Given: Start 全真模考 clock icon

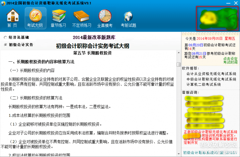Looking at the screenshot, I should 105,18.
